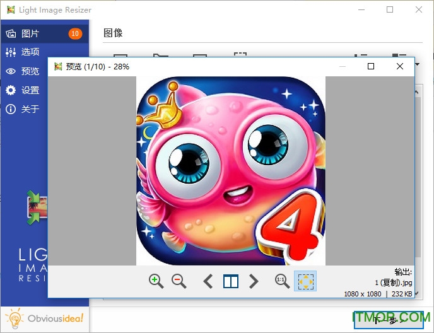Image resolution: width=434 pixels, height=333 pixels.
Task: Go to next image in preview
Action: tap(254, 281)
